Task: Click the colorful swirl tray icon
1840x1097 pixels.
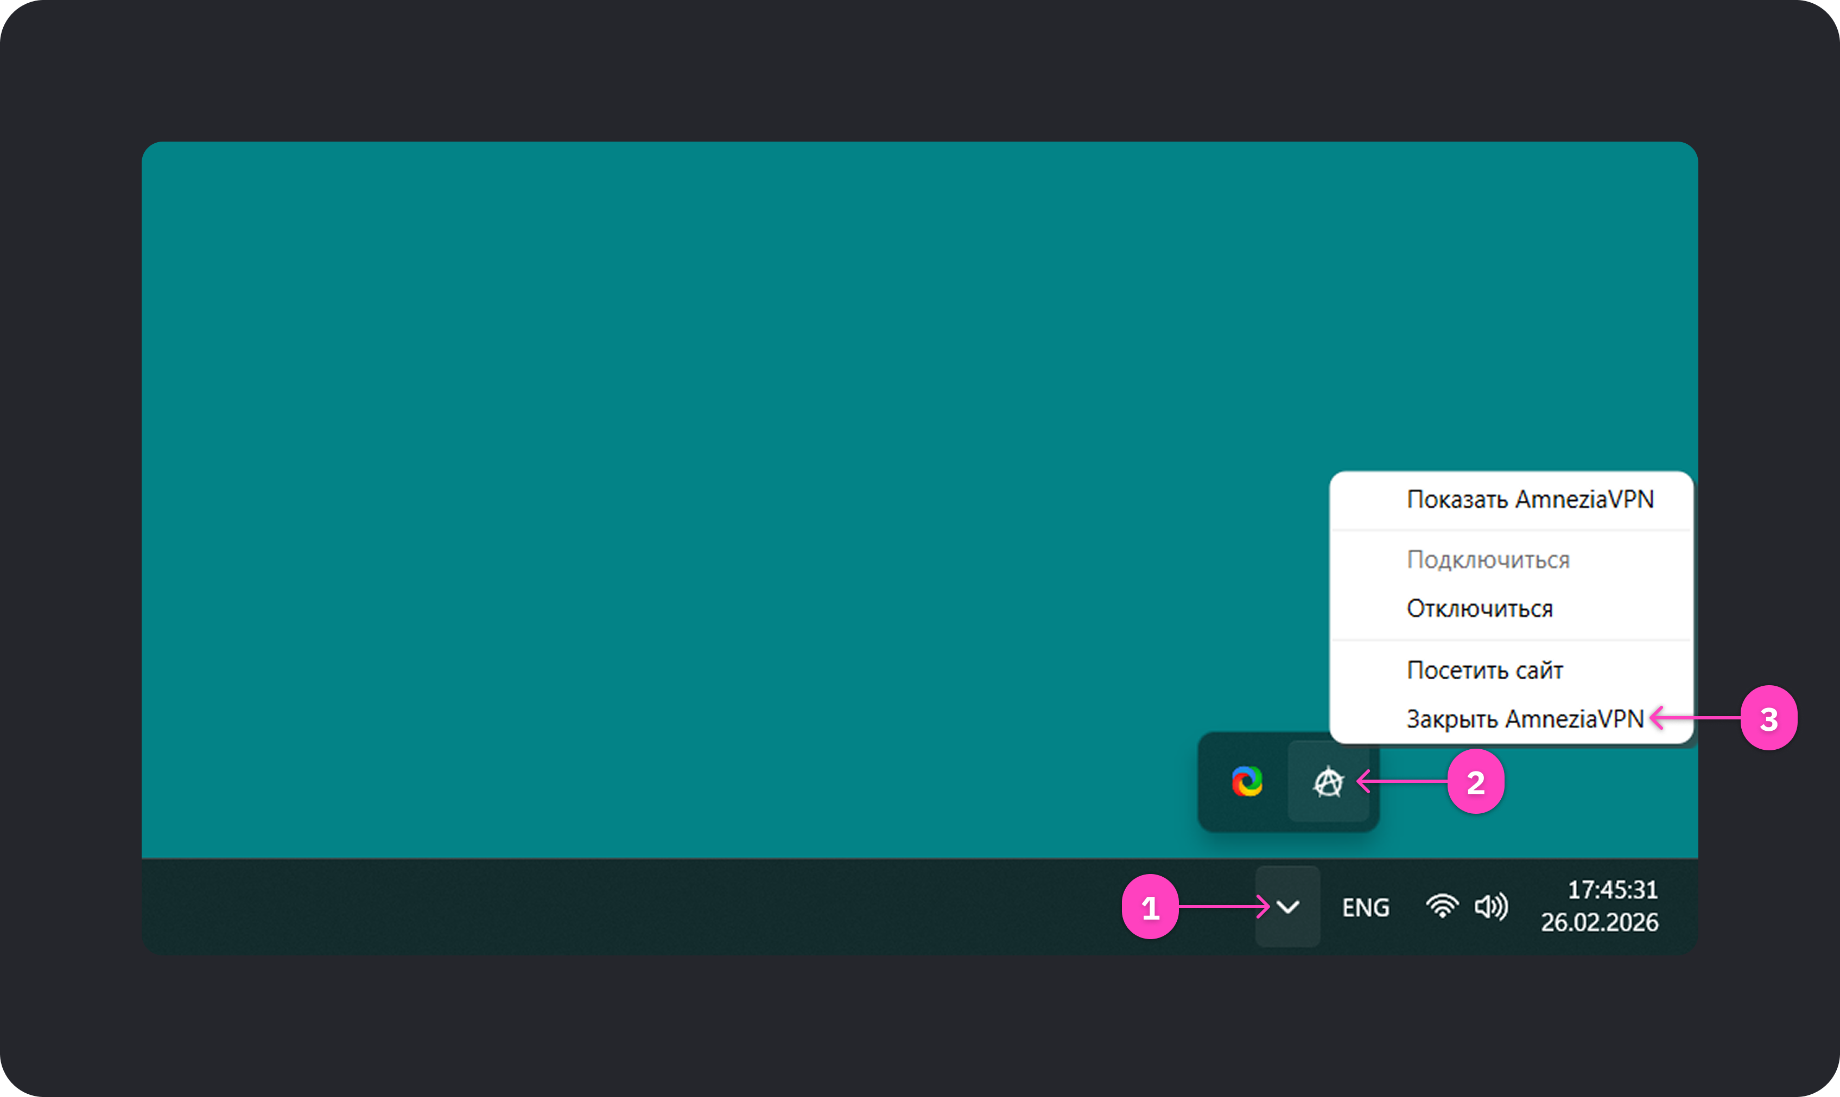Action: (1247, 782)
